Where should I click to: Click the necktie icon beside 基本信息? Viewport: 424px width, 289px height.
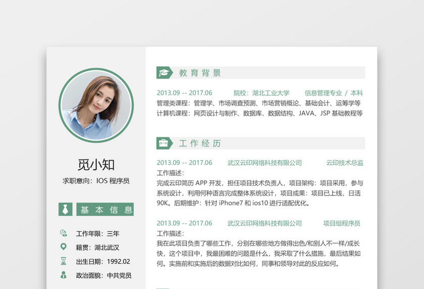(x=65, y=209)
